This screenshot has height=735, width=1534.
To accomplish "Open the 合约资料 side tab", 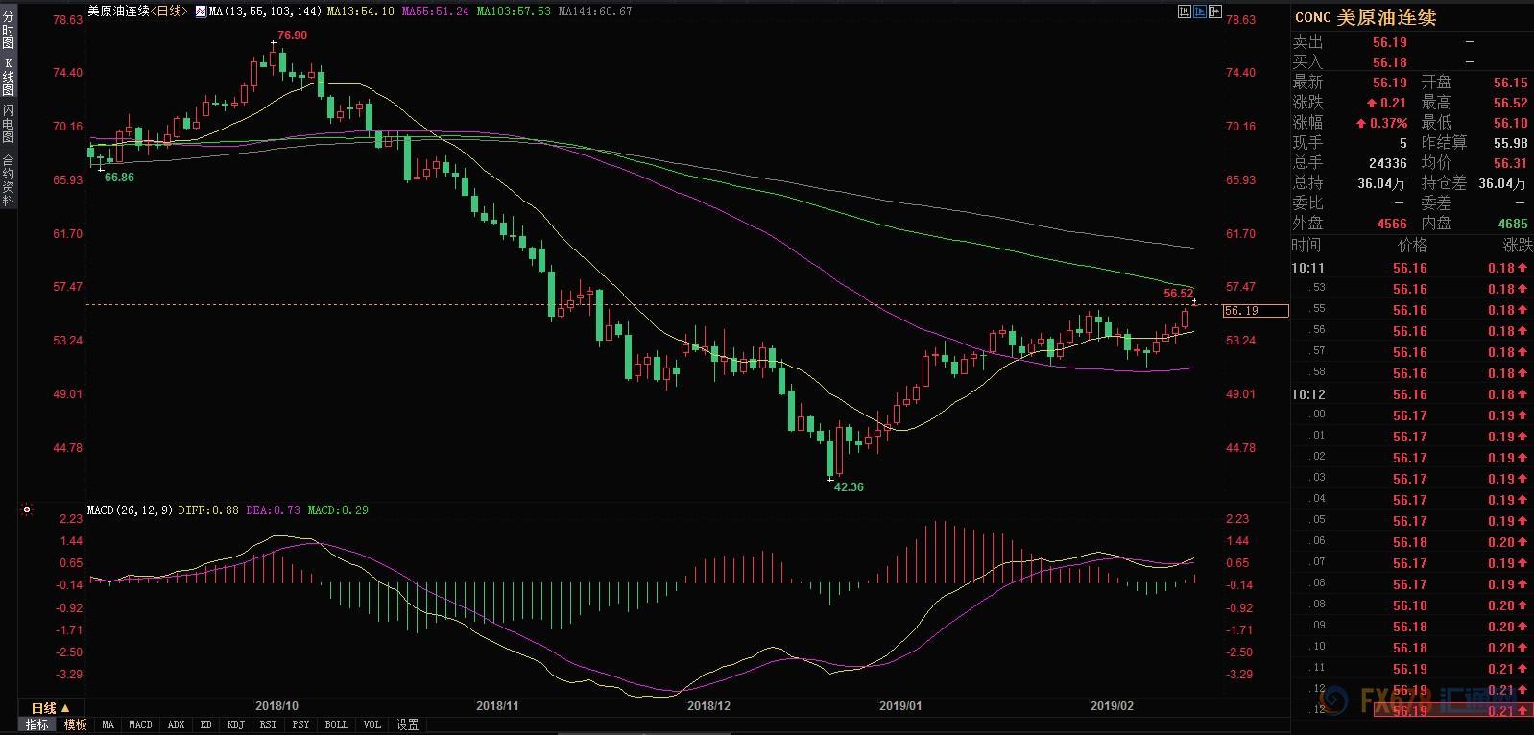I will pyautogui.click(x=8, y=180).
